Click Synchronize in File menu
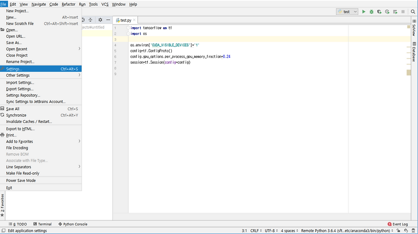Screen dimensions: 418x234 tap(41, 115)
